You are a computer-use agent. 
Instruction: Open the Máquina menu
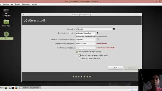click(x=6, y=4)
